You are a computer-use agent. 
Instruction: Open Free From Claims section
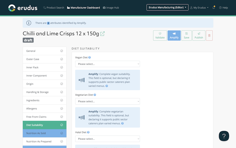pos(45,117)
